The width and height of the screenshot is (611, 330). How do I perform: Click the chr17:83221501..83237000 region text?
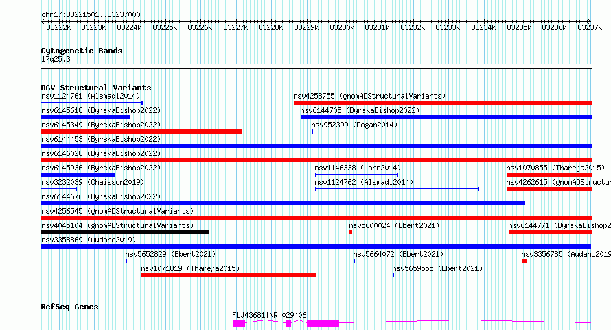[91, 15]
